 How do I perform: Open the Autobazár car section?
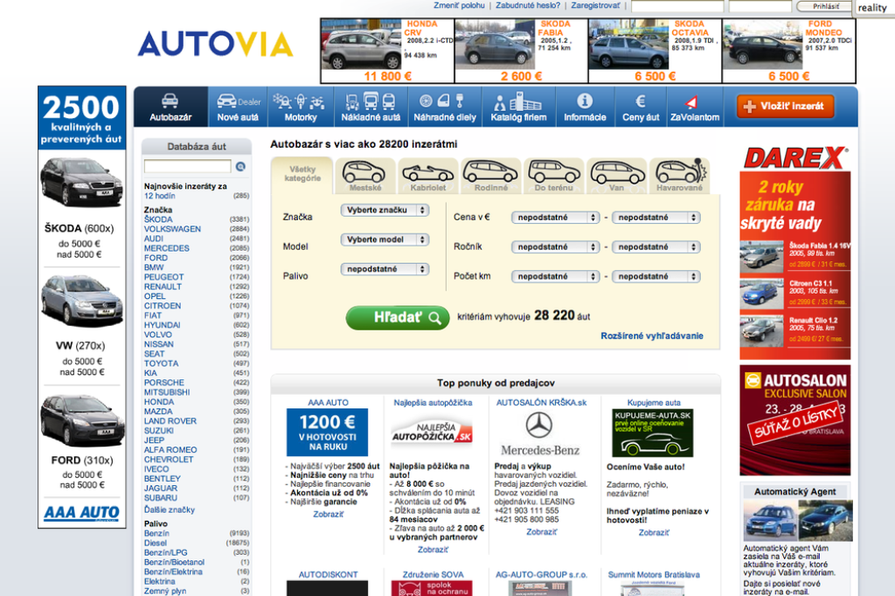point(170,107)
